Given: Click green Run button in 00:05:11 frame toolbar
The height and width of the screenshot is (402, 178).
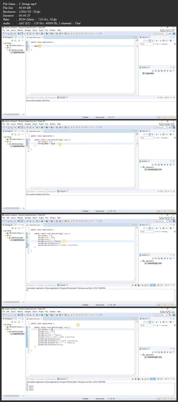Looking at the screenshot, I should point(42,315).
